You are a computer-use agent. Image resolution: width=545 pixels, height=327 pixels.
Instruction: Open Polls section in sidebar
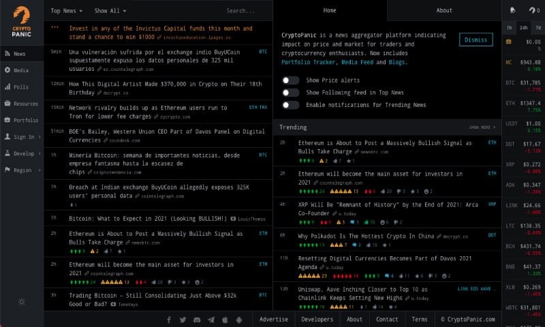(22, 87)
